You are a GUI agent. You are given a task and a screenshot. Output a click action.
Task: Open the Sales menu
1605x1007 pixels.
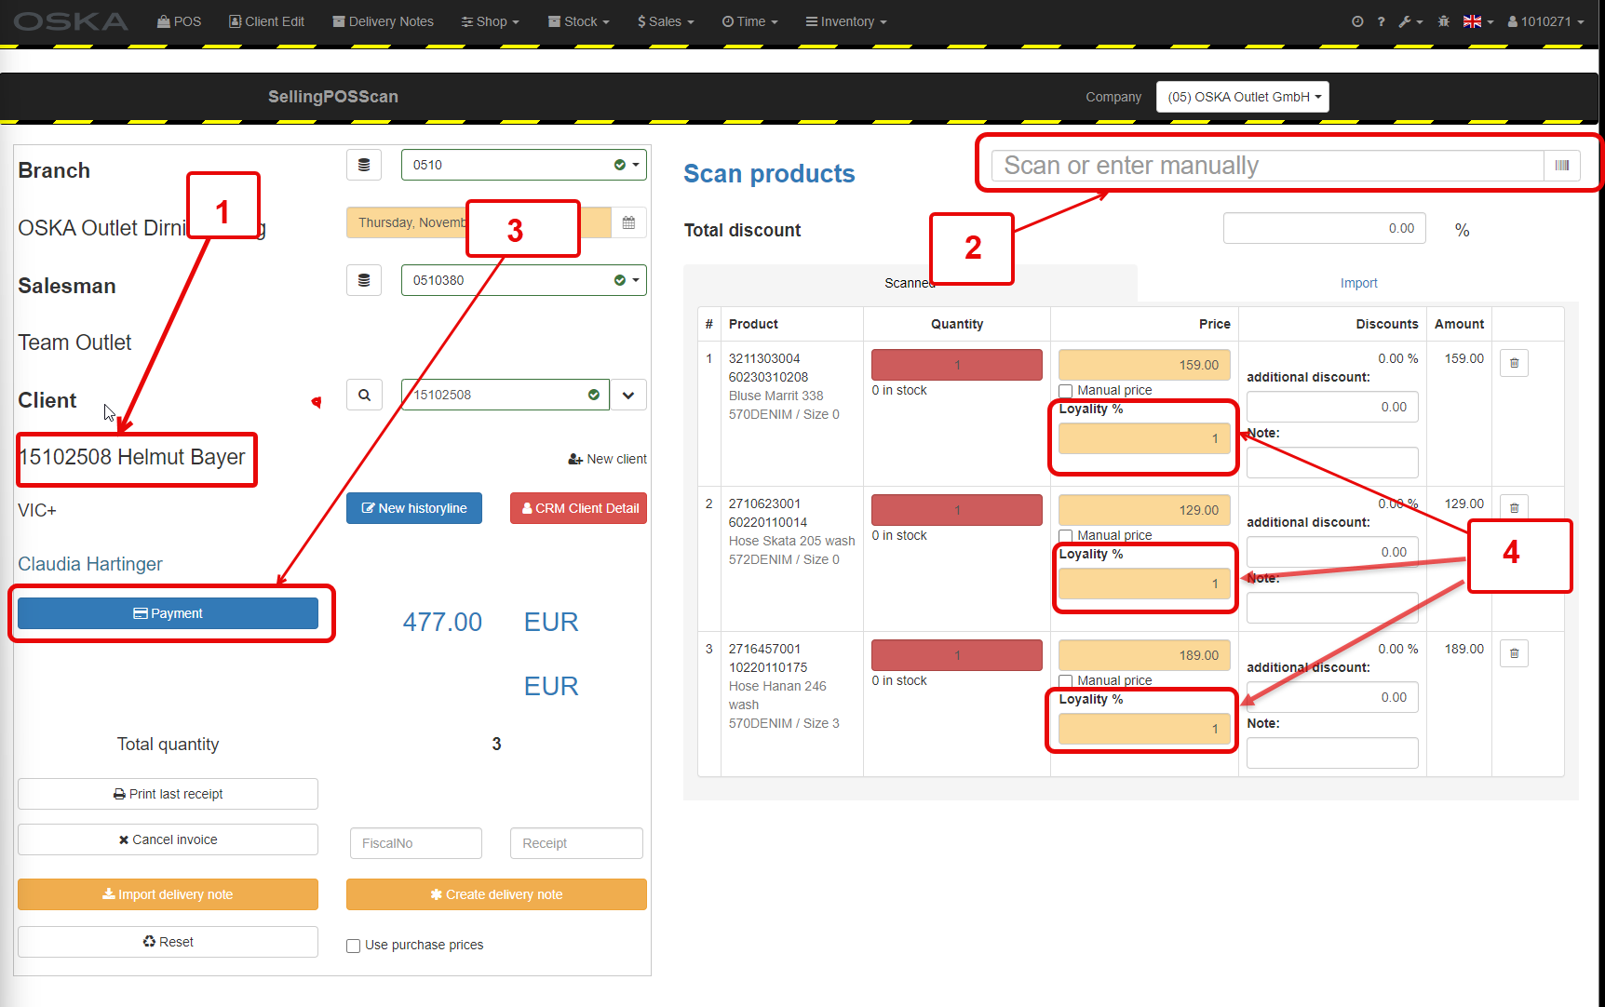[666, 21]
